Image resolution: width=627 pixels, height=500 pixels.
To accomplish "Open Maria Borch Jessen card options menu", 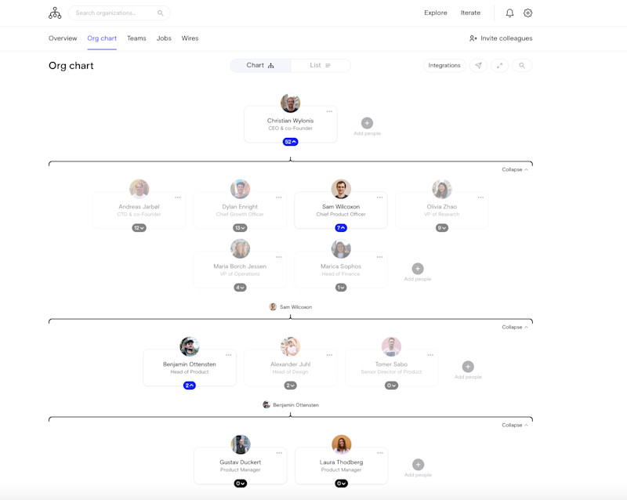I will pyautogui.click(x=279, y=257).
